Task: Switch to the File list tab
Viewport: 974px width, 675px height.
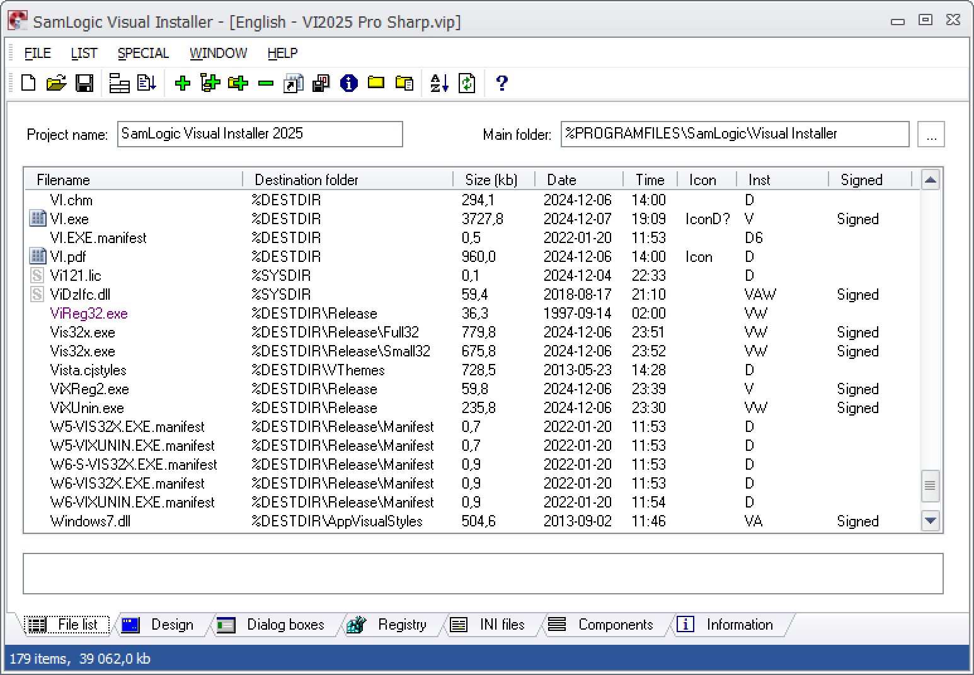Action: pos(67,625)
